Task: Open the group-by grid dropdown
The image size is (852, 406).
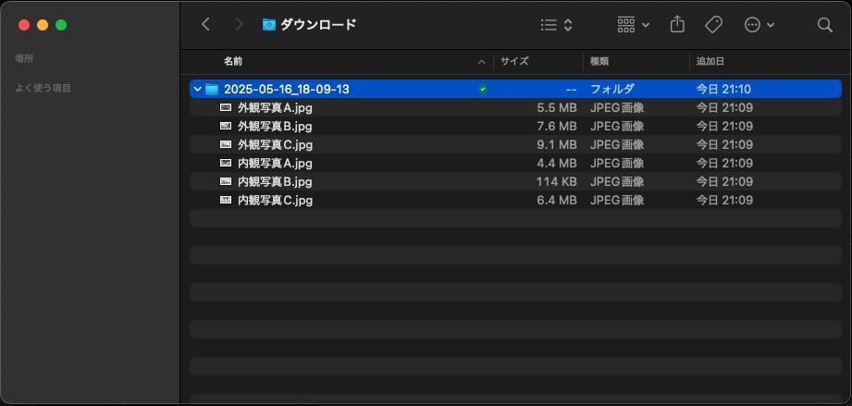Action: (x=633, y=24)
